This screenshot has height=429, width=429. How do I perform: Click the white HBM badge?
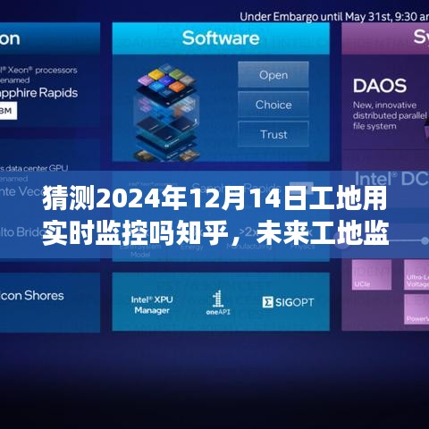pyautogui.click(x=8, y=111)
